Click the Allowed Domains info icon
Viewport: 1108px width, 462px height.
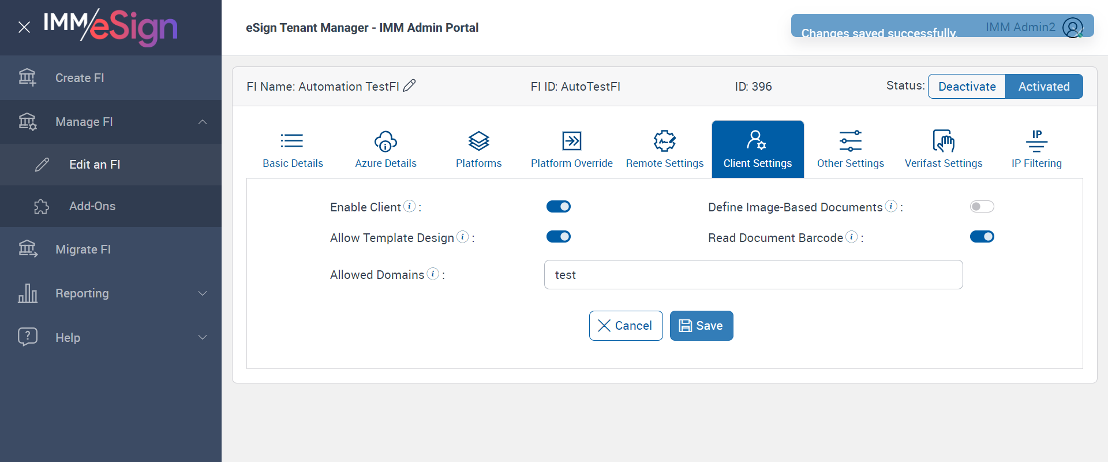click(x=433, y=274)
